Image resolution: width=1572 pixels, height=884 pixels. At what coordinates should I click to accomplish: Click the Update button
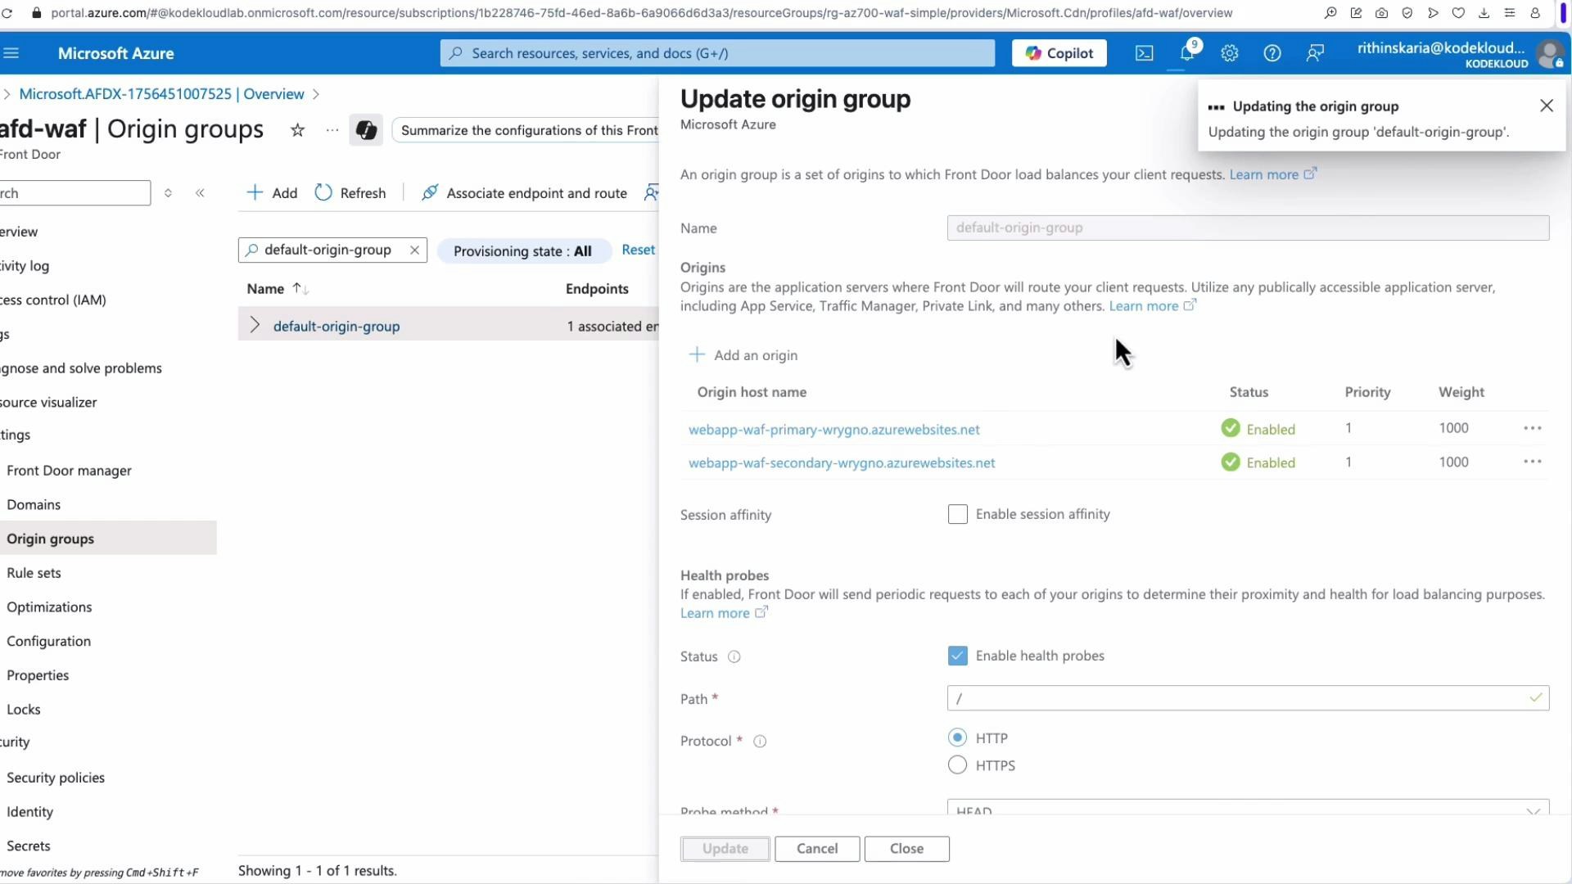724,849
